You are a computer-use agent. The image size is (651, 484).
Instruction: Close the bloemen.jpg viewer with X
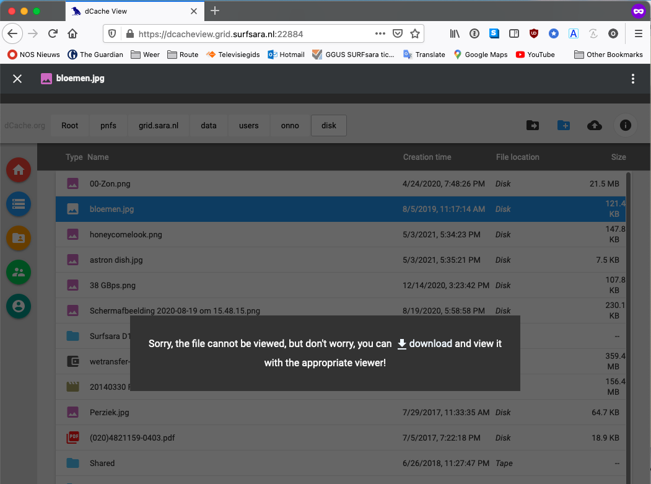point(17,79)
